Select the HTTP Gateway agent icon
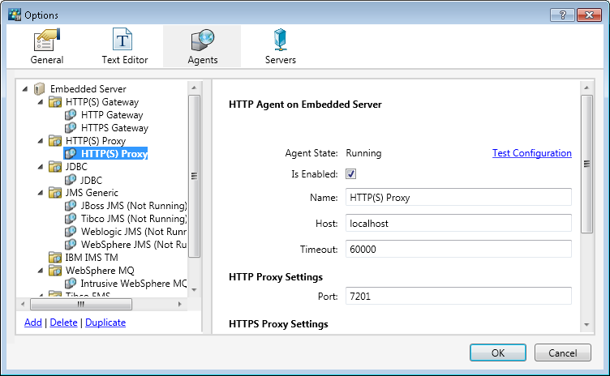 71,115
